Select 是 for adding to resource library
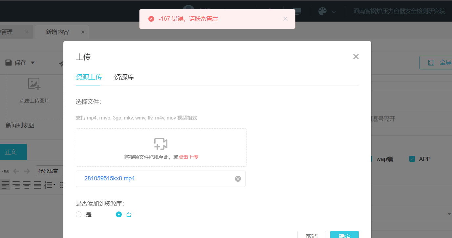This screenshot has height=238, width=452. pyautogui.click(x=78, y=215)
